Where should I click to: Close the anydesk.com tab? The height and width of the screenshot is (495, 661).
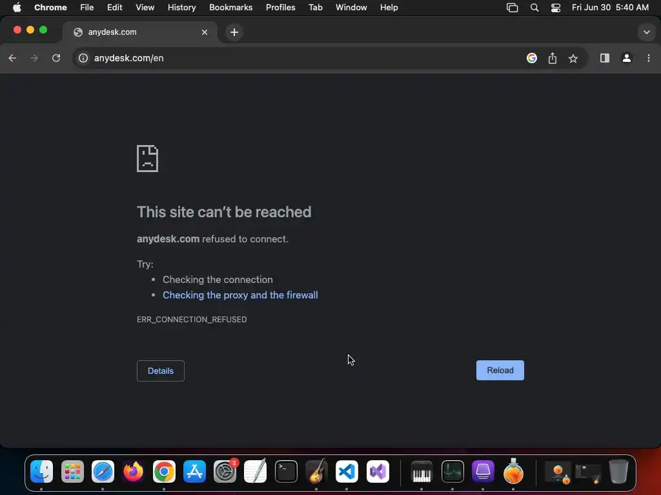[x=205, y=32]
